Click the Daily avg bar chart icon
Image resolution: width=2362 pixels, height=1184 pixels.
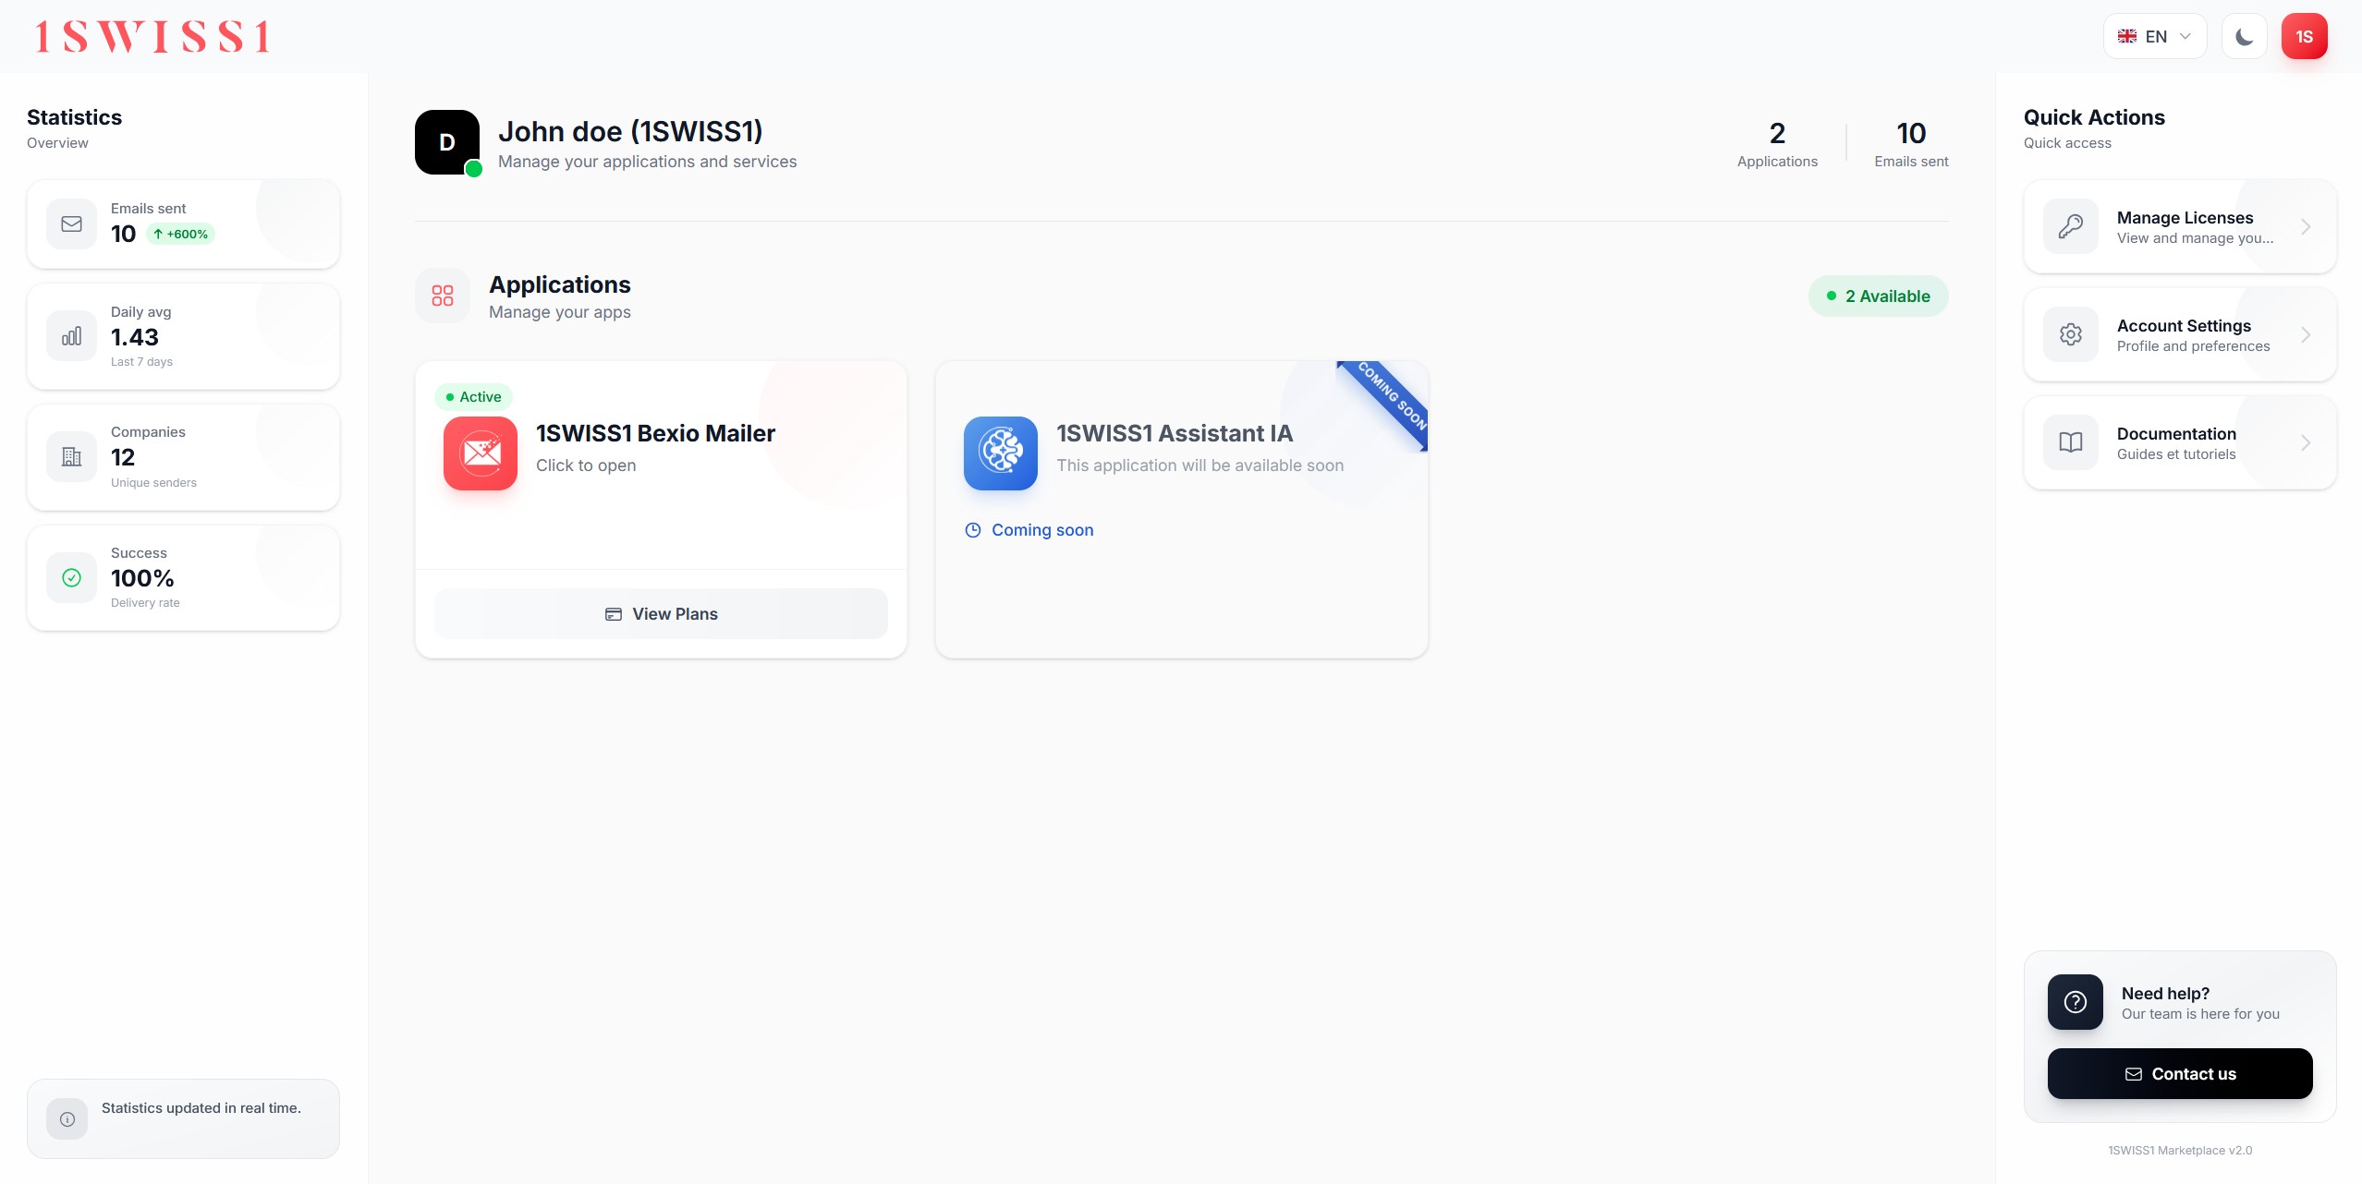point(72,336)
